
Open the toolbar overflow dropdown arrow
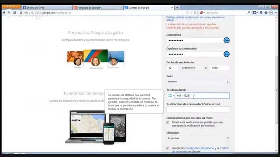tap(276, 13)
